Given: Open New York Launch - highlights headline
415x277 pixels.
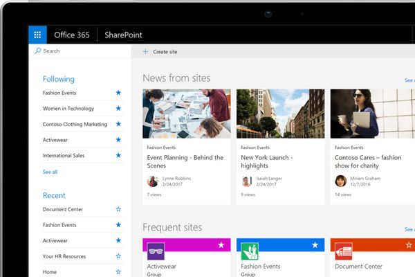Looking at the screenshot, I should click(267, 161).
